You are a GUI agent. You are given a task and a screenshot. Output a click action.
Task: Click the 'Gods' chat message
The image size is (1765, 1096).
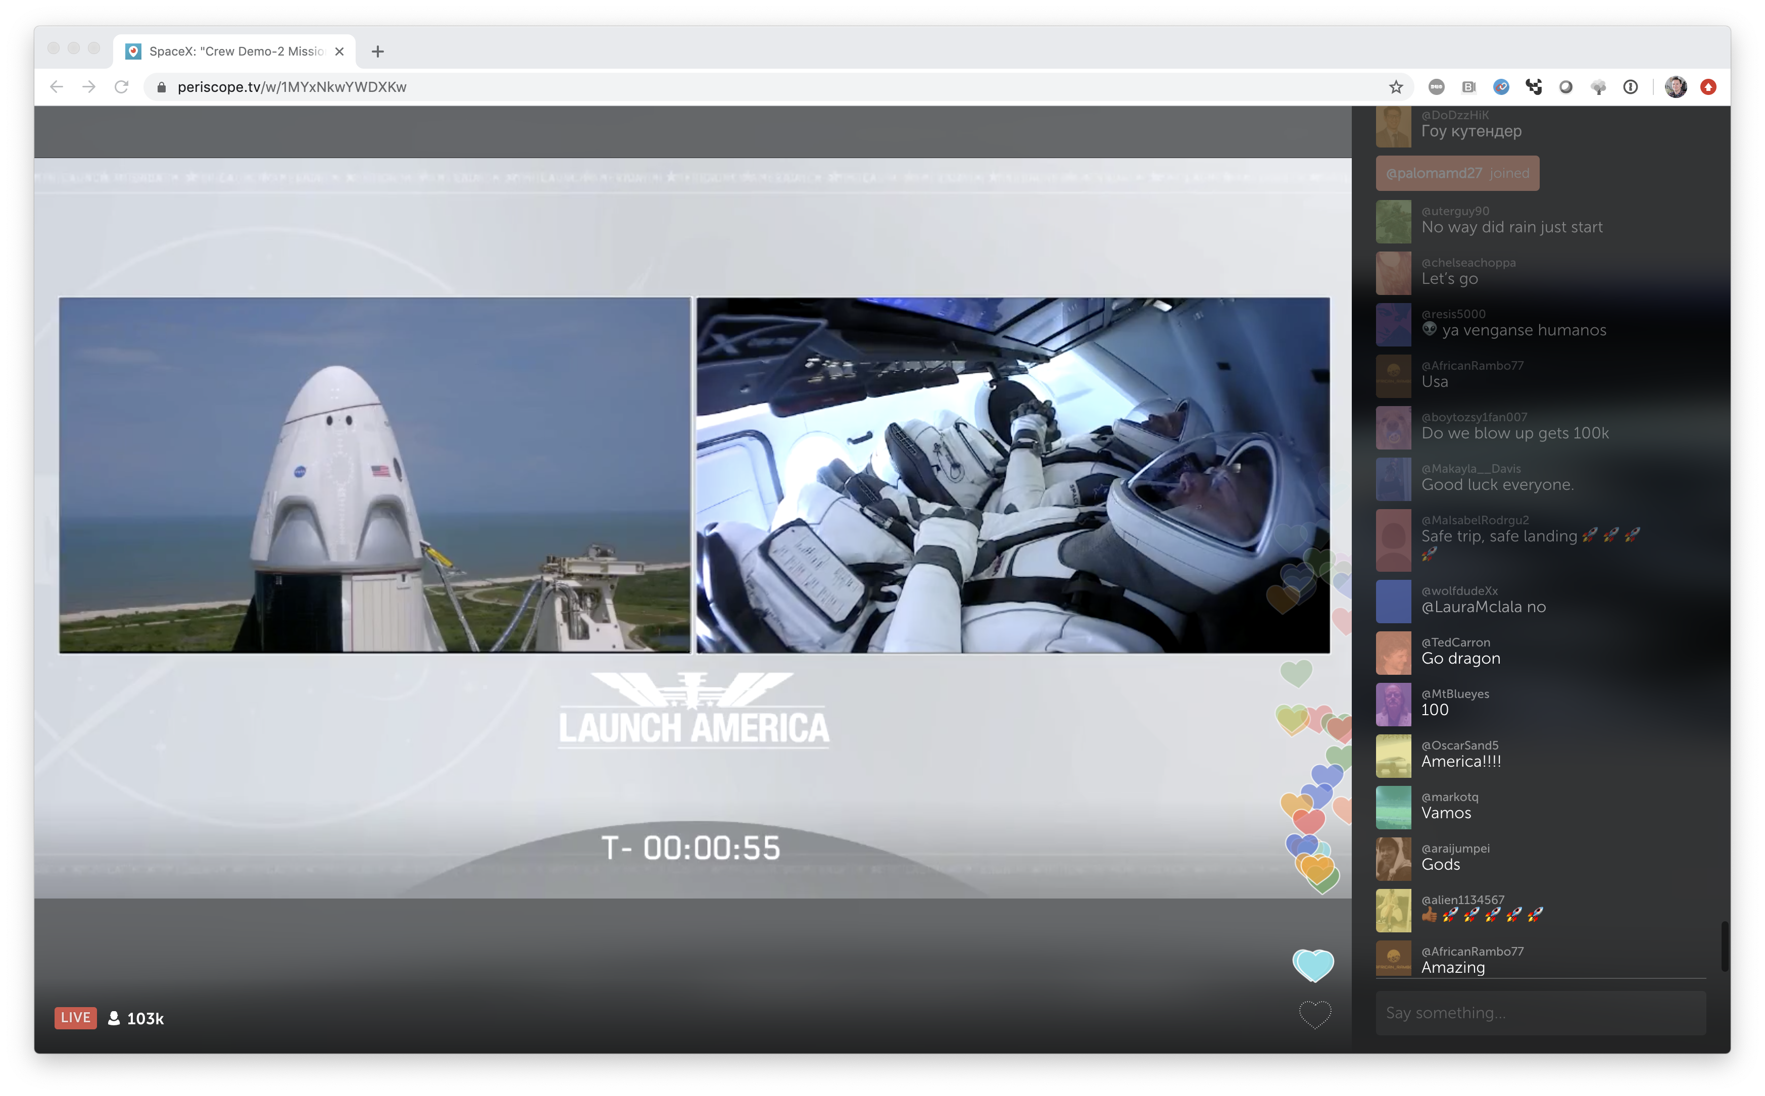[x=1440, y=864]
